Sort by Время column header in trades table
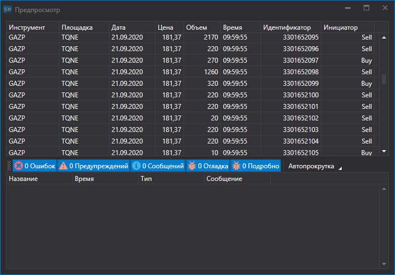Image resolution: width=395 pixels, height=275 pixels. pyautogui.click(x=241, y=28)
